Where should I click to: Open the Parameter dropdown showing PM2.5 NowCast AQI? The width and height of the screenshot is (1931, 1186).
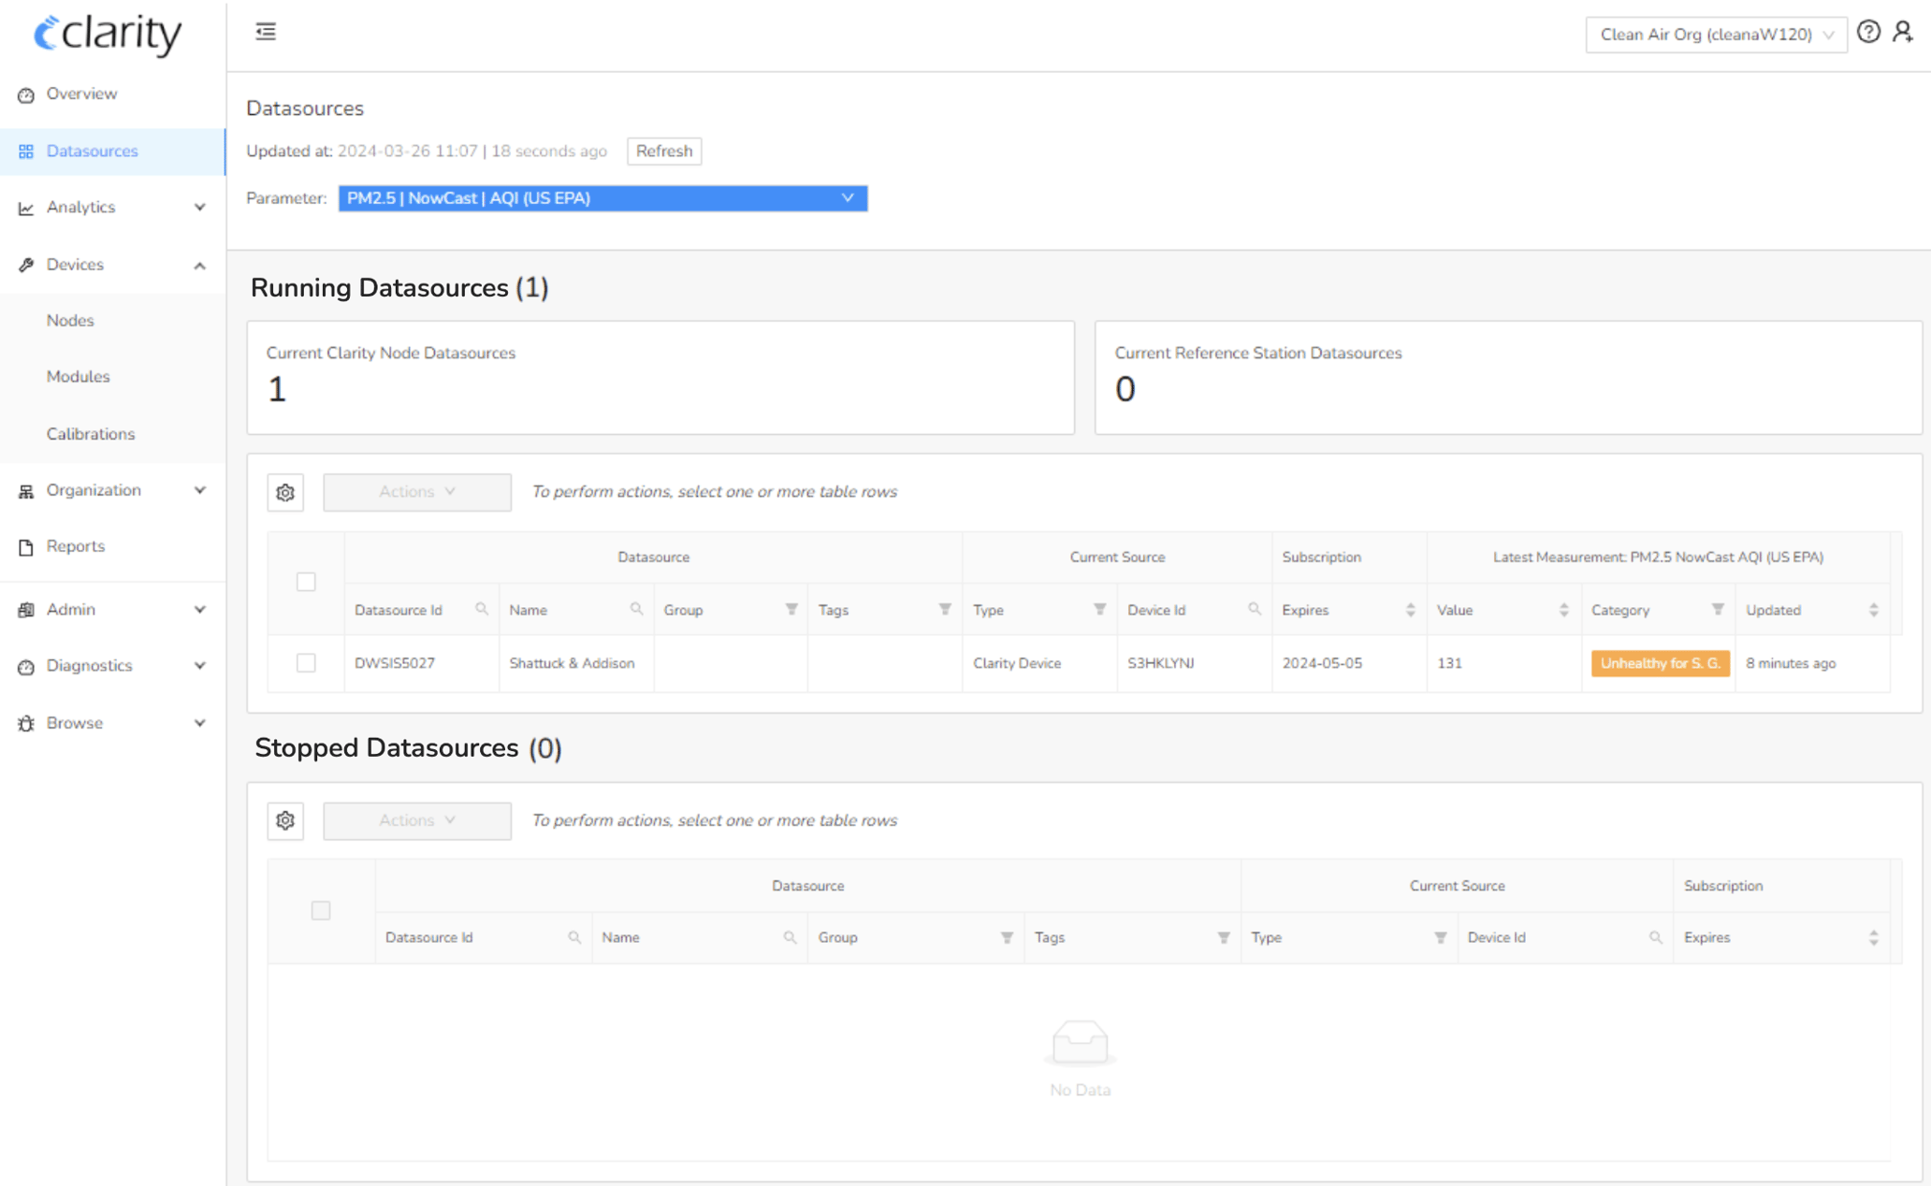602,197
